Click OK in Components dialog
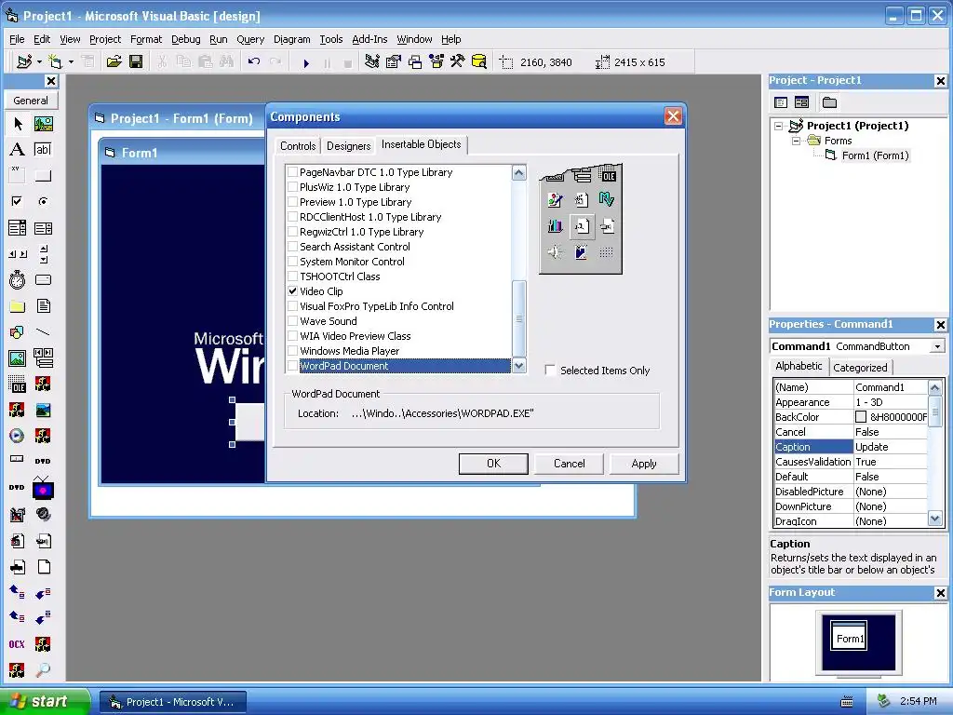This screenshot has height=715, width=953. (x=493, y=464)
